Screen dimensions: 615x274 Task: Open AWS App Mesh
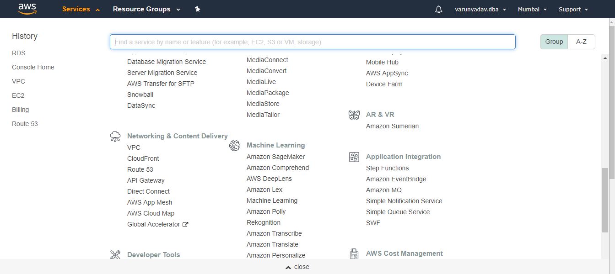tap(150, 202)
